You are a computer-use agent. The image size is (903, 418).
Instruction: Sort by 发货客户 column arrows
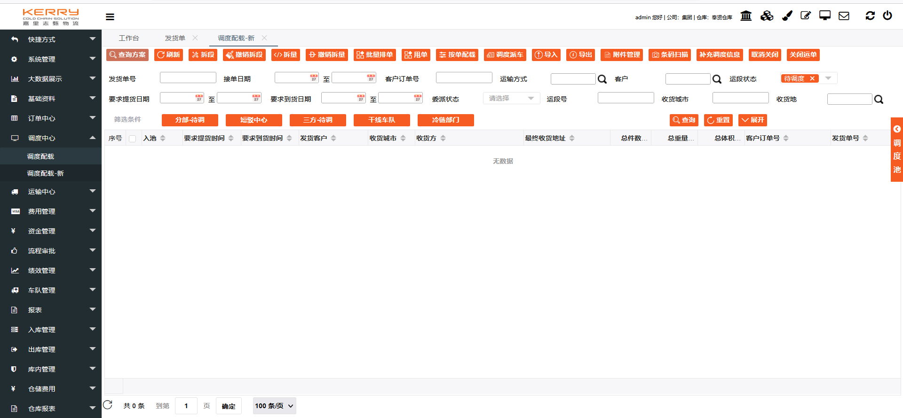click(x=333, y=138)
